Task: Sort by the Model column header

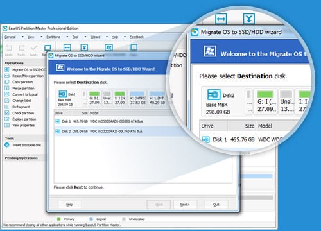Action: (94, 113)
